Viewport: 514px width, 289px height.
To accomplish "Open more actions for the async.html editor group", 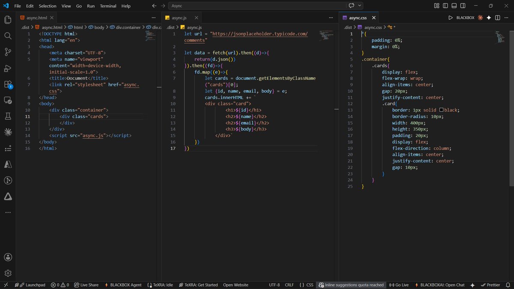I will click(154, 18).
